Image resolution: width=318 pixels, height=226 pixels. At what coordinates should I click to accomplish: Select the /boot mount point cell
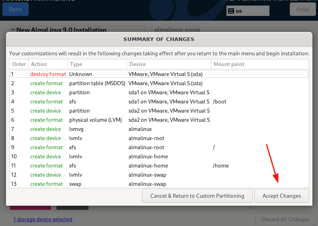pyautogui.click(x=220, y=101)
